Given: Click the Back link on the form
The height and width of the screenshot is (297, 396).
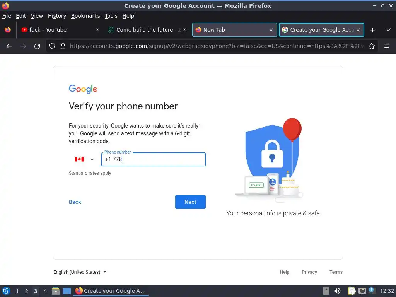Looking at the screenshot, I should (x=75, y=202).
